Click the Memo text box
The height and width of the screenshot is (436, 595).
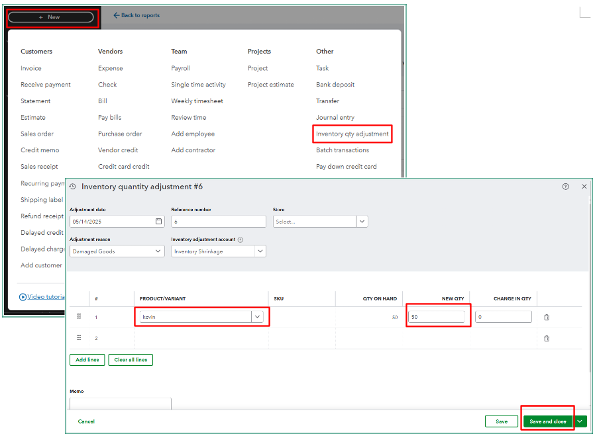(x=121, y=404)
